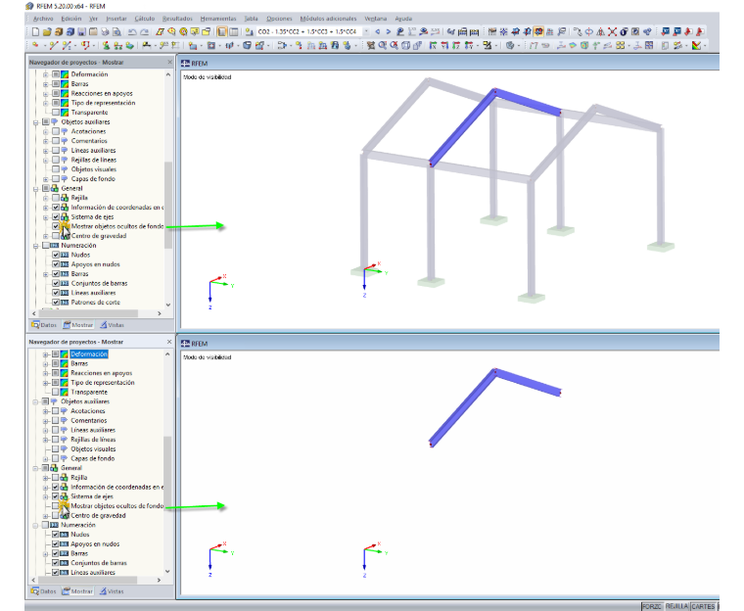This screenshot has height=611, width=744.
Task: Click the project manager icon next to Open
Action: point(59,31)
